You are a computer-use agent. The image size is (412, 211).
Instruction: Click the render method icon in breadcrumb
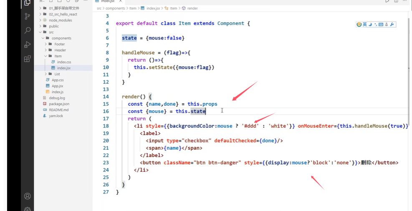tap(184, 8)
